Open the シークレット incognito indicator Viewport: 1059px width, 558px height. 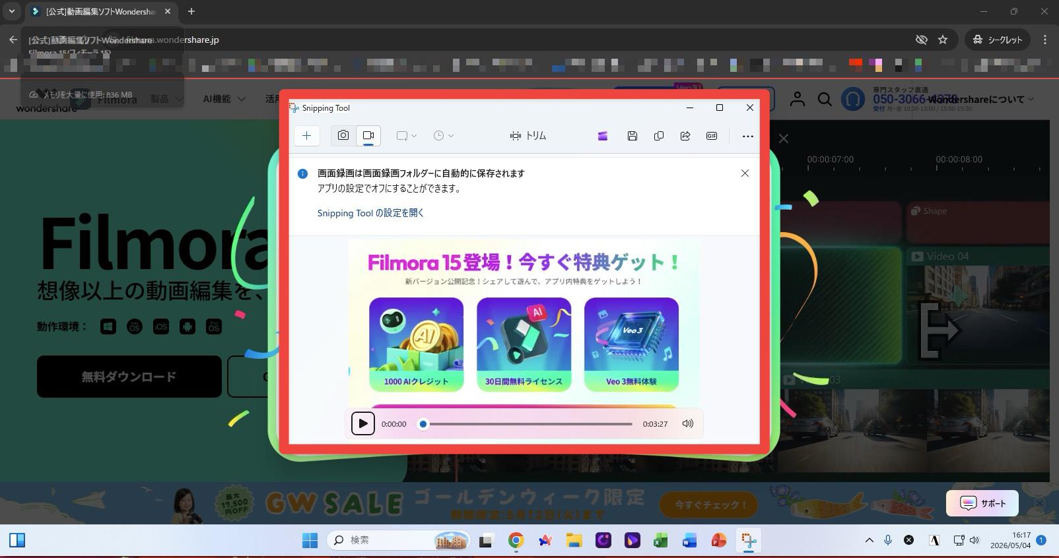coord(997,40)
